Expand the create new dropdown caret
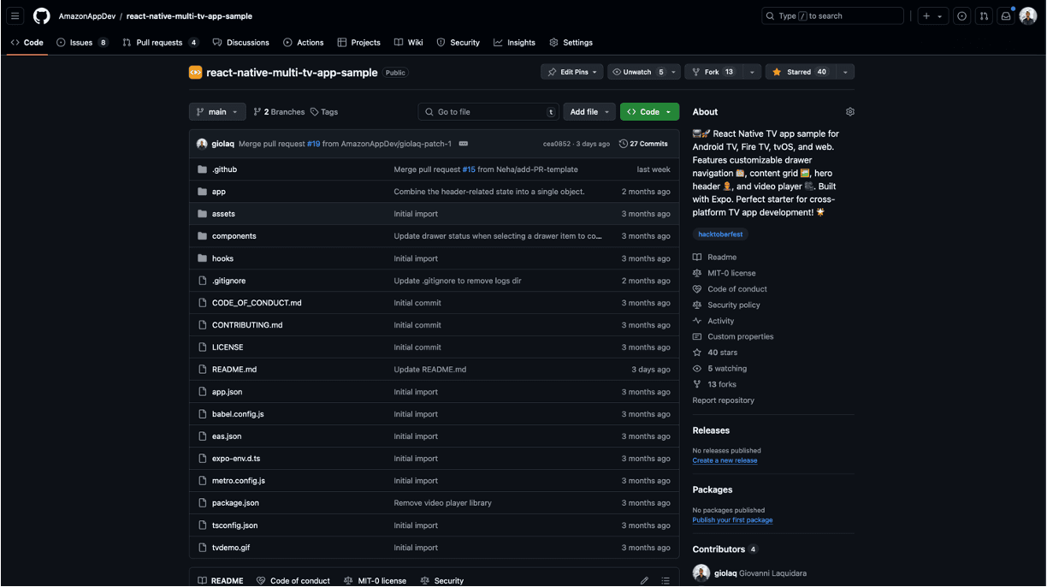 939,16
